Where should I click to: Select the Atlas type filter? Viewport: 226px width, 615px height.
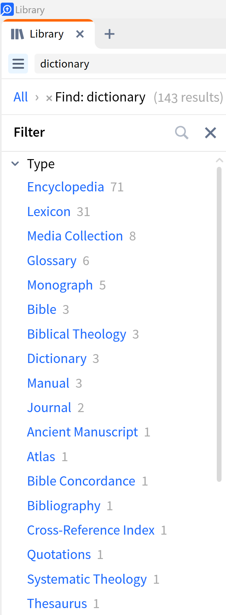(41, 457)
